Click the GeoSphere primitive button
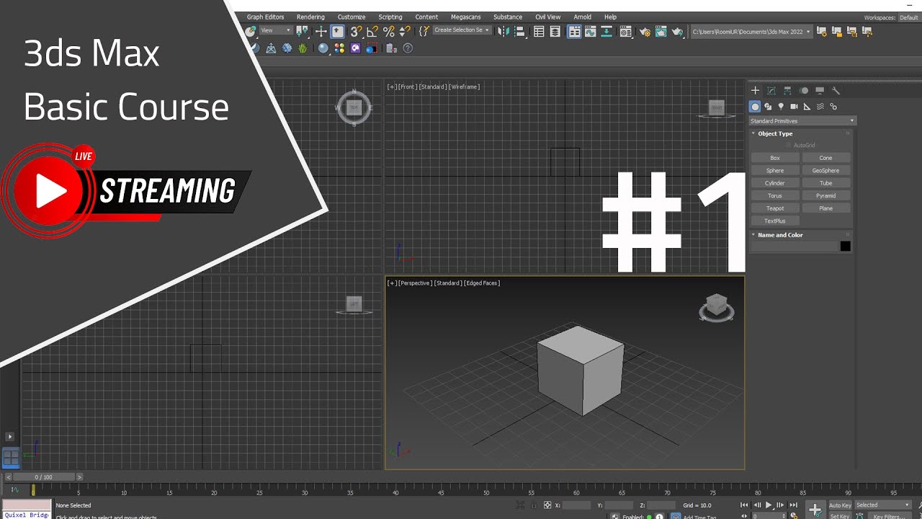Image resolution: width=922 pixels, height=519 pixels. tap(826, 171)
